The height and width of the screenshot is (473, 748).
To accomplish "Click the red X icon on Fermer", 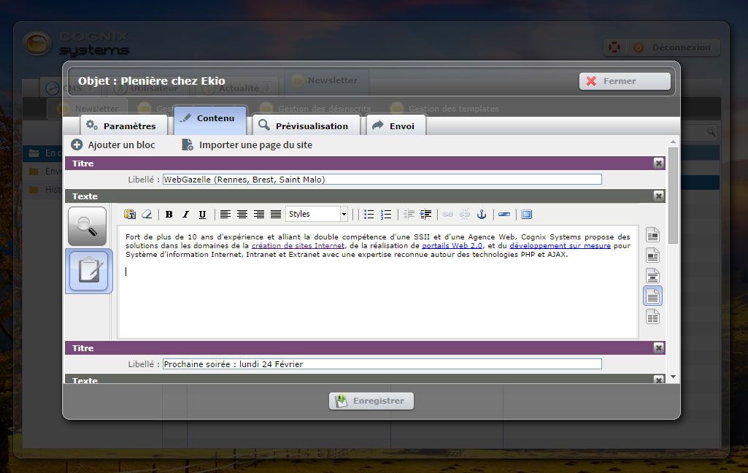I will (x=591, y=81).
